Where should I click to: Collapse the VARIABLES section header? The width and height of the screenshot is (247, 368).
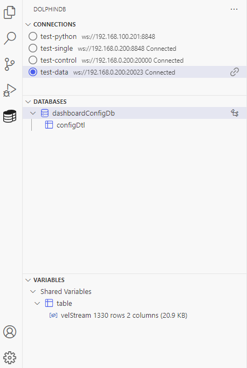28,280
